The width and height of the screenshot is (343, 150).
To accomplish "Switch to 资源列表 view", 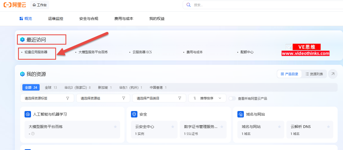I will [x=314, y=74].
